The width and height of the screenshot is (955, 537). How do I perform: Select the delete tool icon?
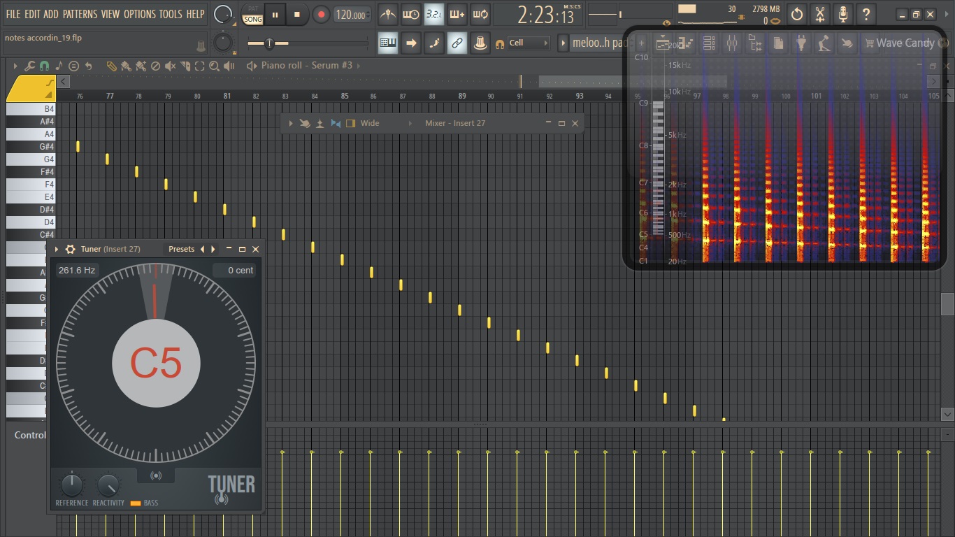[156, 66]
